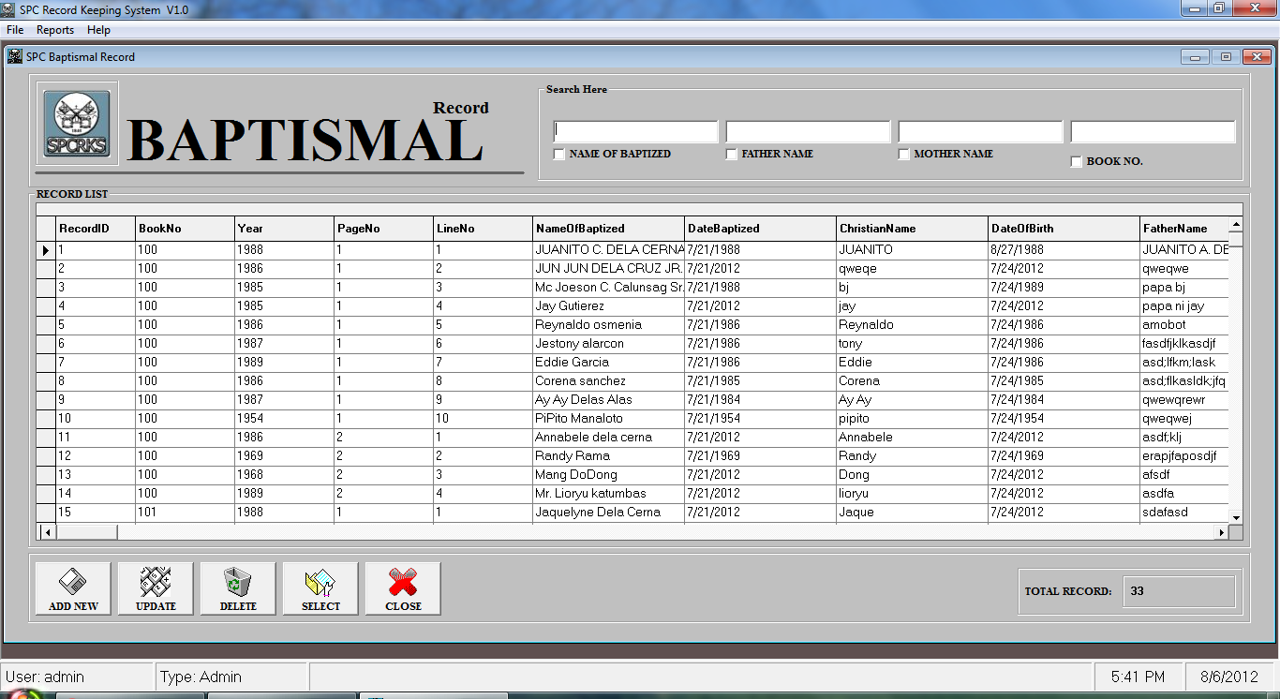This screenshot has height=699, width=1280.
Task: Open the Reports menu
Action: (x=55, y=30)
